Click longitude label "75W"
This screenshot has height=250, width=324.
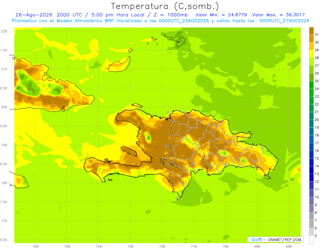click(67, 246)
